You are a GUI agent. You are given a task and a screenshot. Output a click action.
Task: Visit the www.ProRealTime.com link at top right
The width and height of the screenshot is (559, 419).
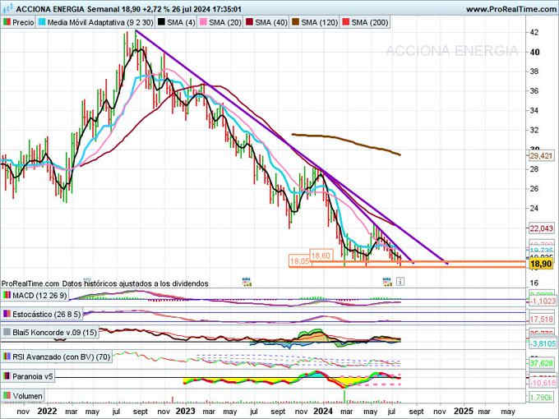[x=510, y=9]
